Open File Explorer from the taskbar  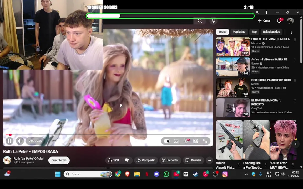point(137,174)
